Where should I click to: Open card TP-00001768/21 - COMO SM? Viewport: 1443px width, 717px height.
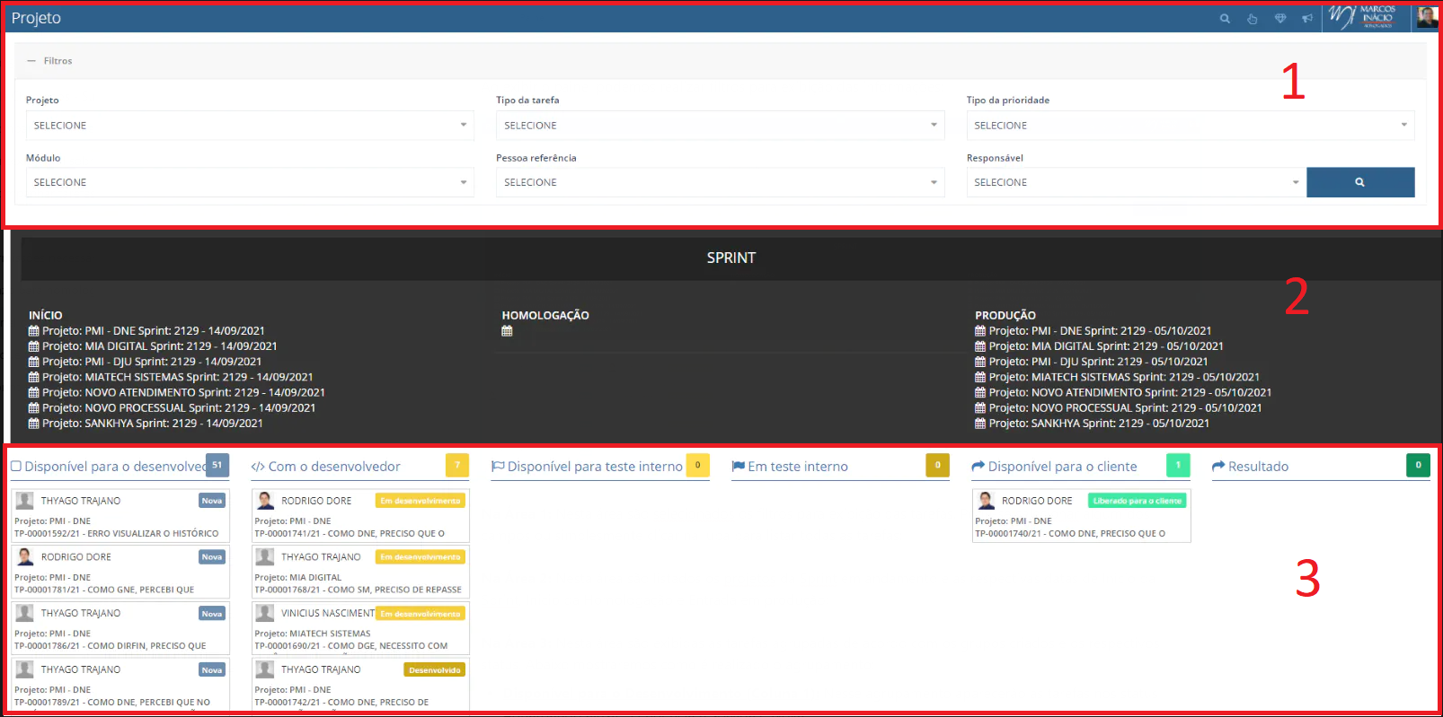[360, 573]
